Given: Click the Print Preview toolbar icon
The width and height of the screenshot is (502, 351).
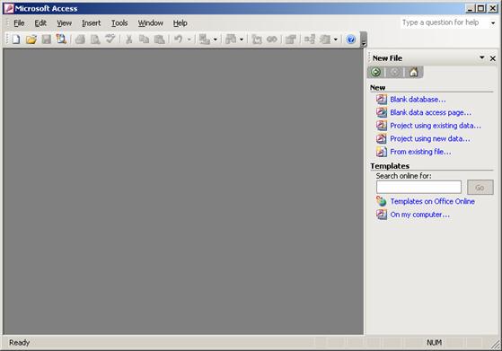Looking at the screenshot, I should pyautogui.click(x=95, y=39).
